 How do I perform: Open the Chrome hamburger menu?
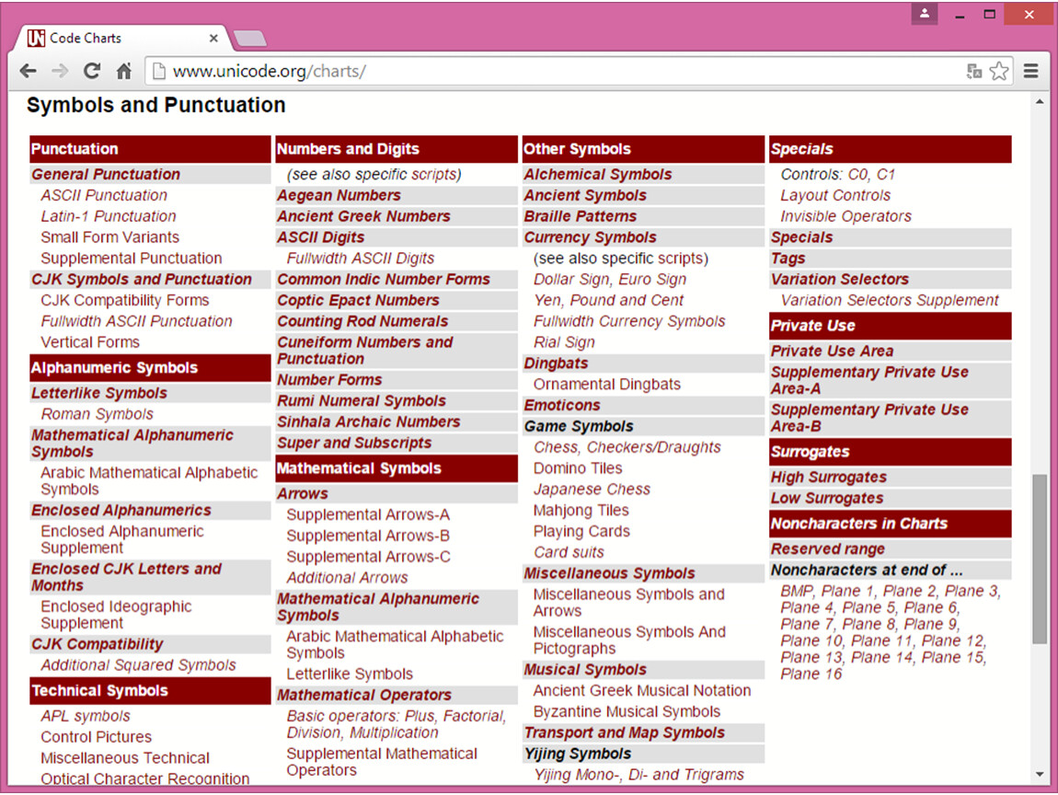[x=1031, y=71]
